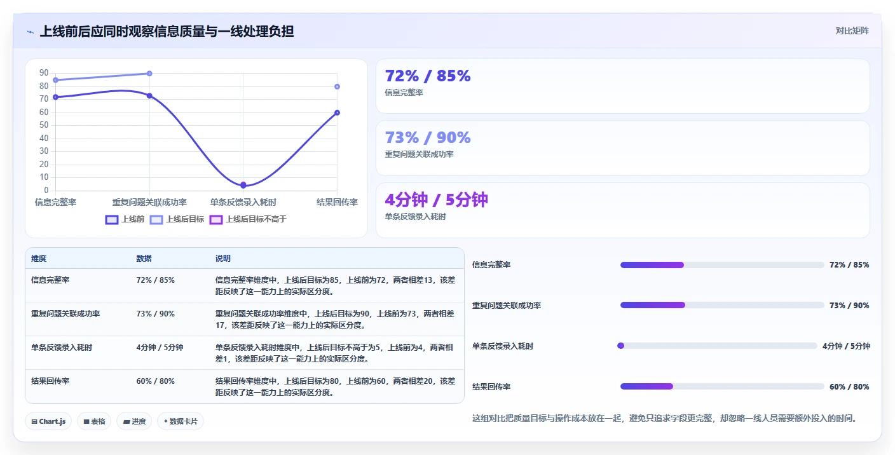The width and height of the screenshot is (895, 455).
Task: Select the 上线前 data point at value 72
Action: point(56,97)
